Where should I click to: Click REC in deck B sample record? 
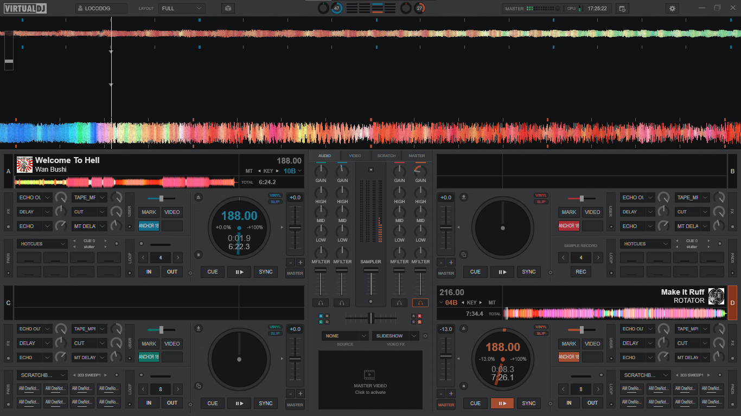[x=581, y=272]
